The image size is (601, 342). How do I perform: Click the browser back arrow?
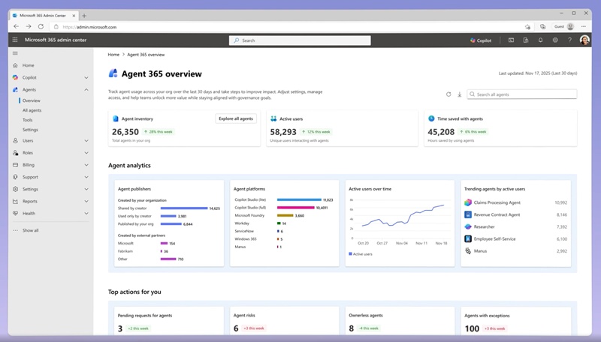(17, 27)
